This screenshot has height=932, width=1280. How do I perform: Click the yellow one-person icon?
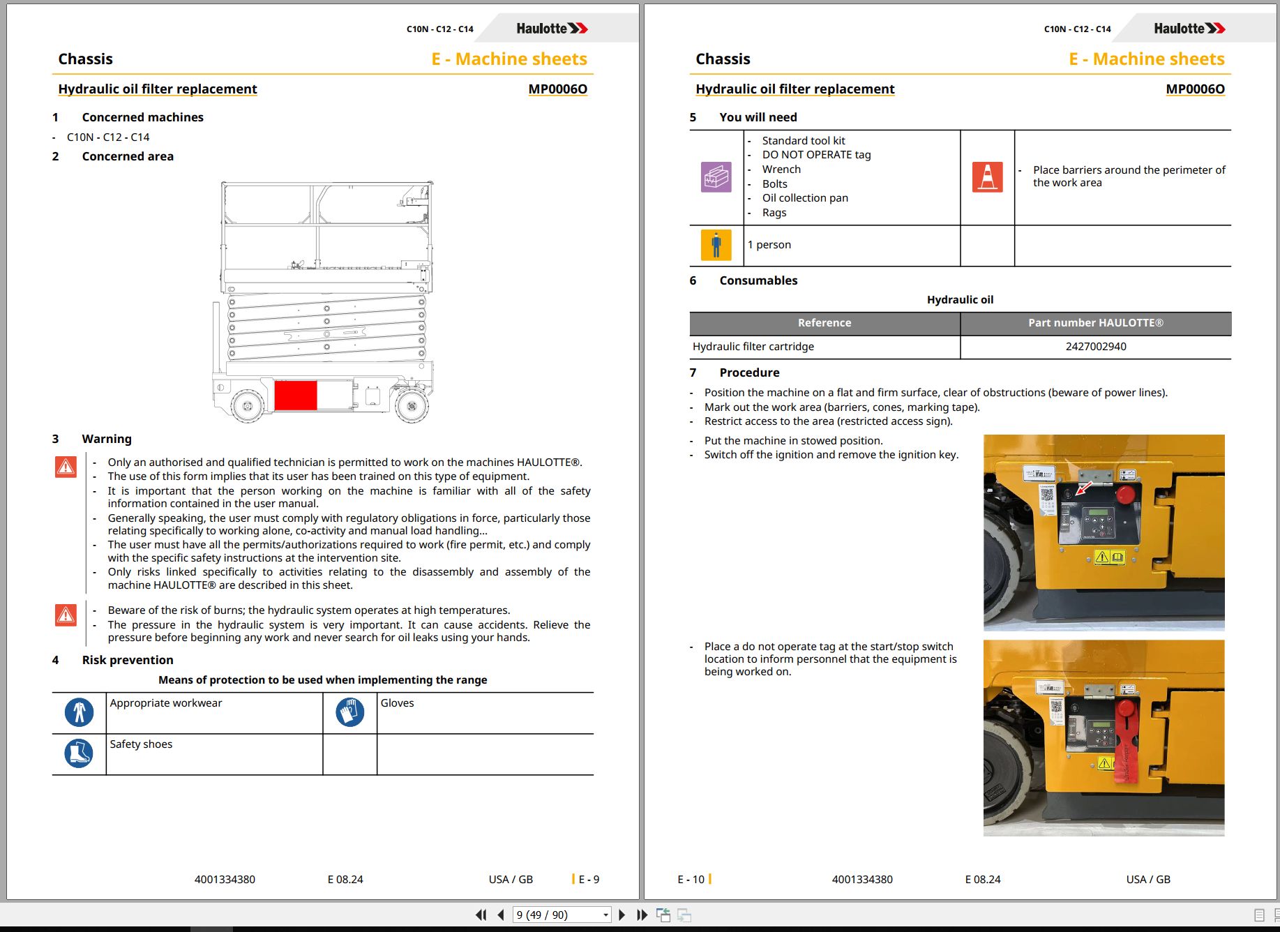click(x=716, y=245)
